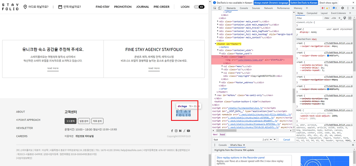Switch to the Console tab in DevTools
The image size is (356, 166).
click(244, 8)
